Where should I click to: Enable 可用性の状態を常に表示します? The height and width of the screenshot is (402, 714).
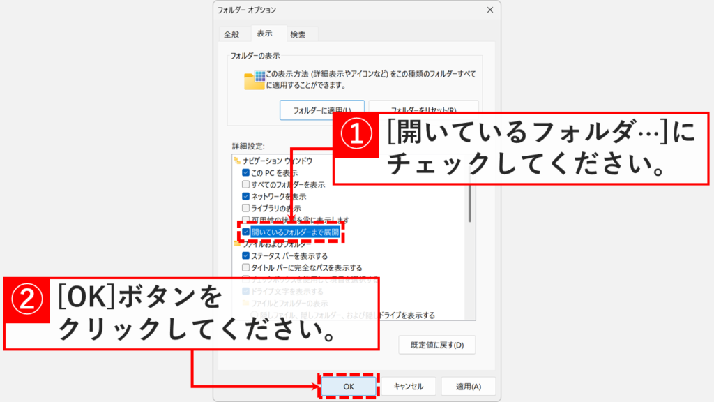(x=245, y=219)
